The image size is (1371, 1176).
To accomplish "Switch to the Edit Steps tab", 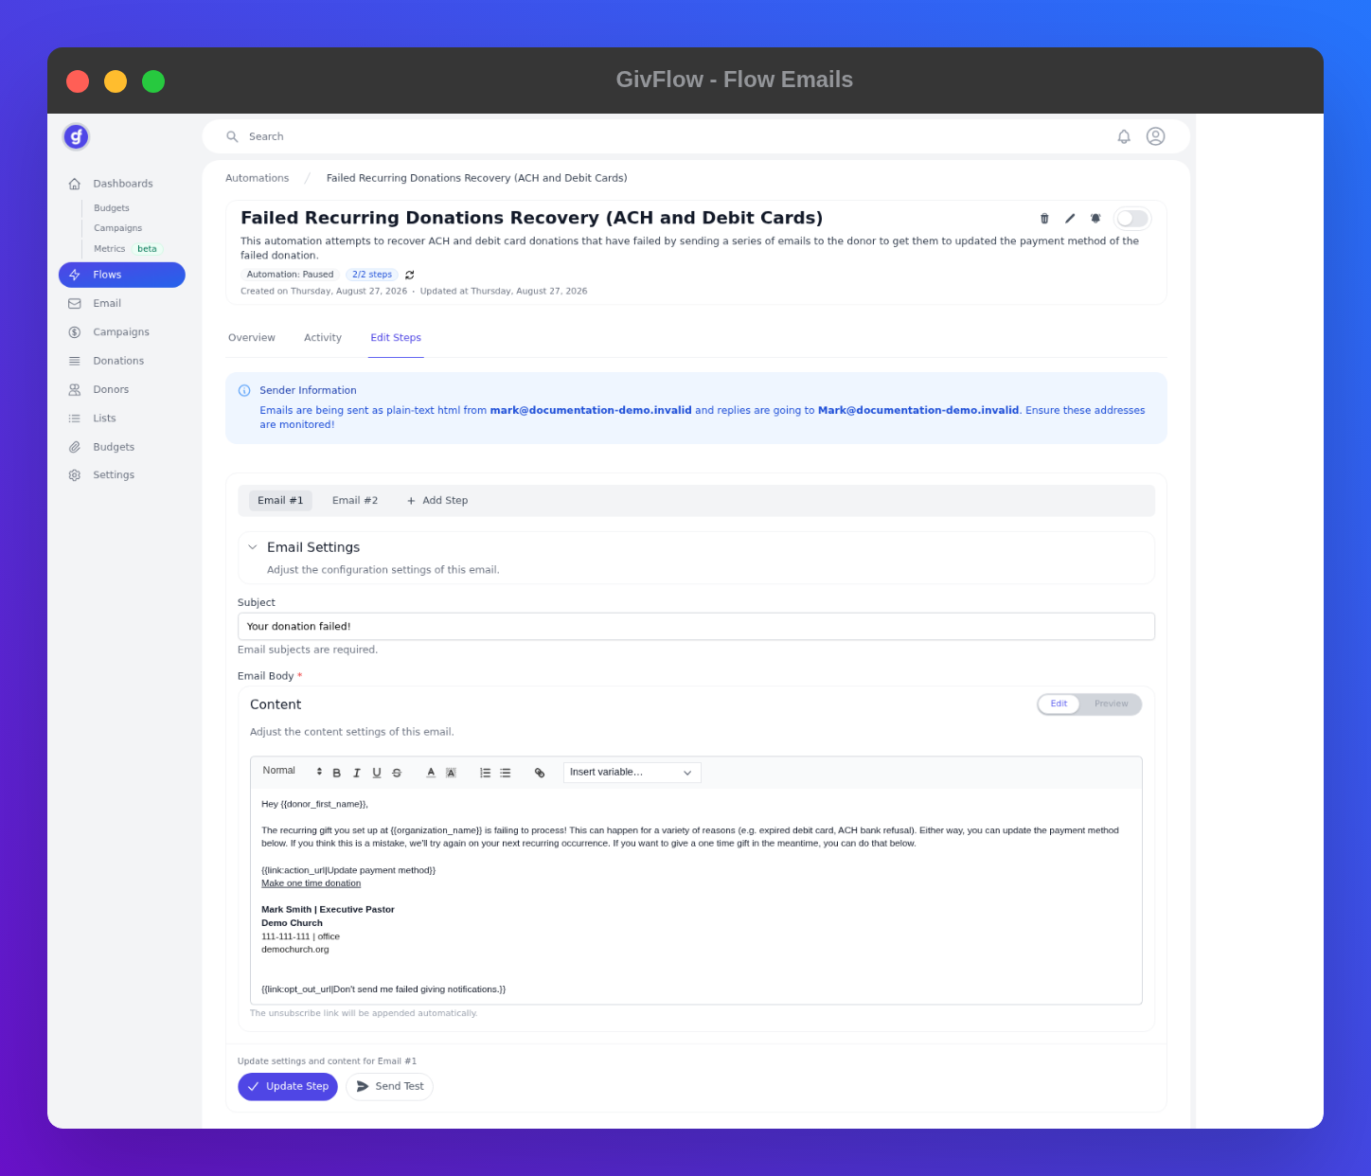I will (396, 338).
